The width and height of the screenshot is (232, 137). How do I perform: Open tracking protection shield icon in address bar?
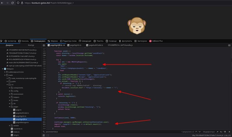pyautogui.click(x=18, y=3)
